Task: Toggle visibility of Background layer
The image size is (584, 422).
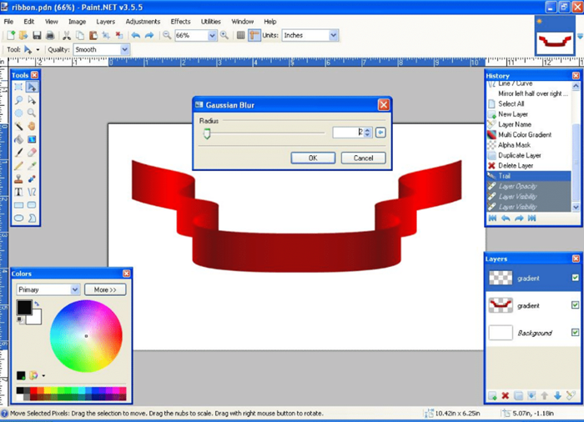Action: click(575, 332)
